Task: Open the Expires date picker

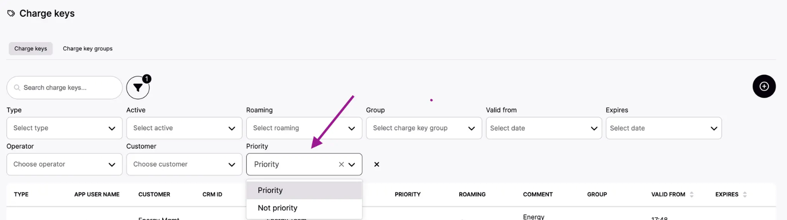Action: click(663, 128)
